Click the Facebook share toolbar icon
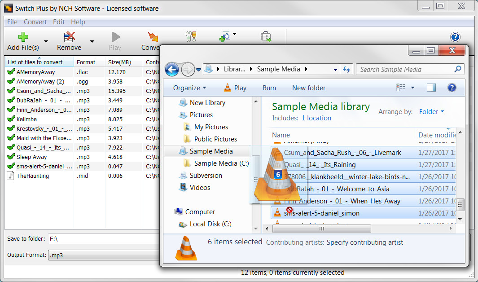 226,36
